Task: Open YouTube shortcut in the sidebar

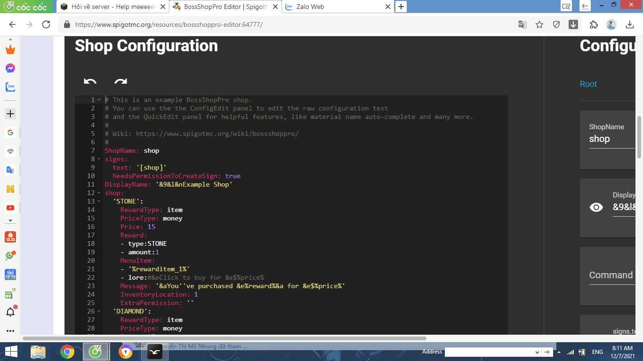Action: [10, 208]
